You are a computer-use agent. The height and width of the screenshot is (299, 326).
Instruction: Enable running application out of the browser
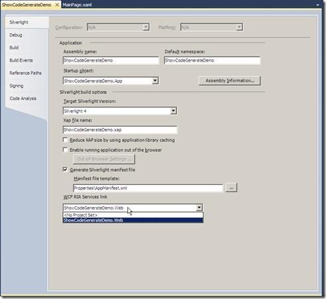pyautogui.click(x=65, y=150)
